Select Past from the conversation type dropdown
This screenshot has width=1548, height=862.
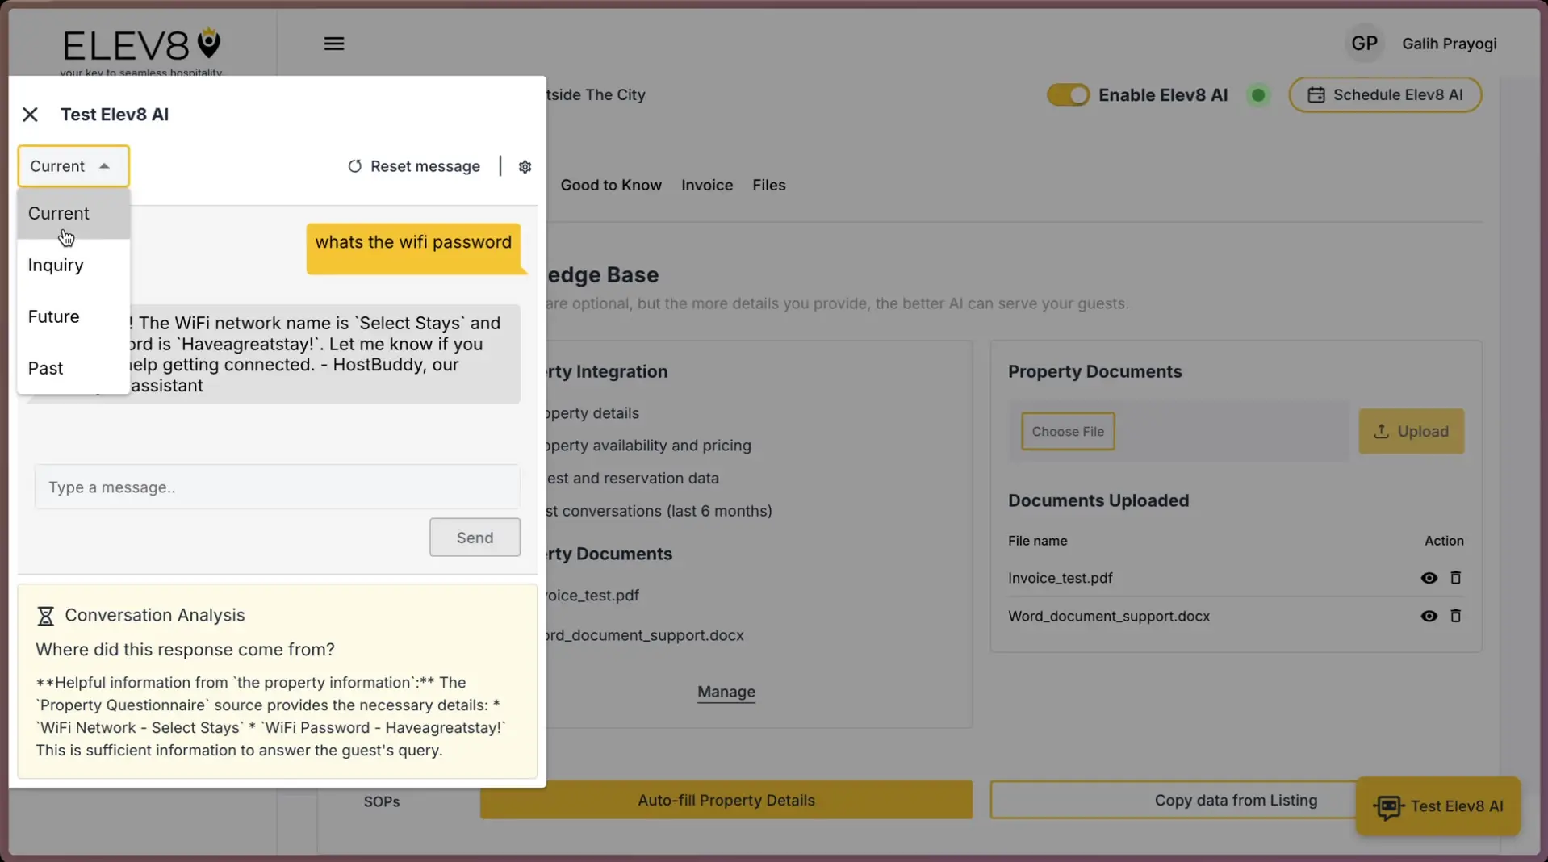click(x=45, y=367)
